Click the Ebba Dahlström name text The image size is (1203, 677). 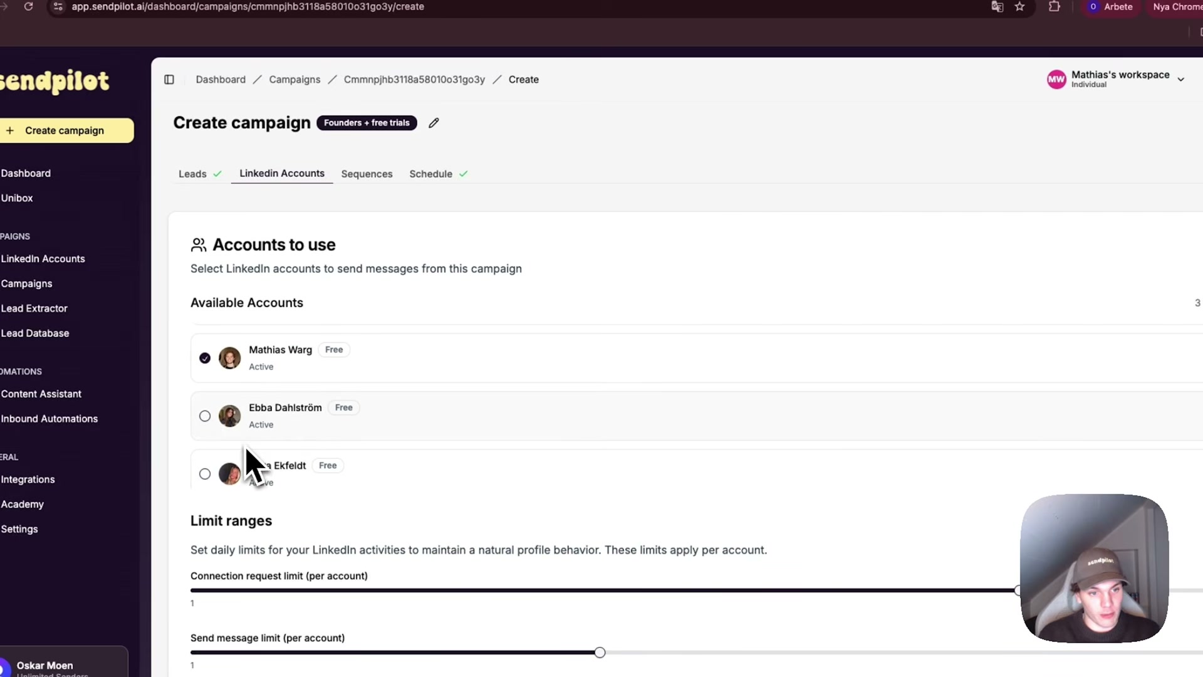coord(285,407)
